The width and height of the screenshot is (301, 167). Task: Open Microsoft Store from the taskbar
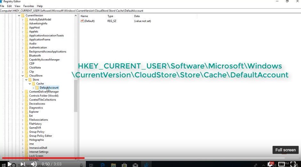point(124,165)
